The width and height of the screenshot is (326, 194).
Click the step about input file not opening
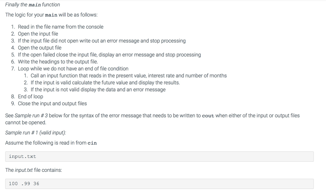click(x=102, y=41)
